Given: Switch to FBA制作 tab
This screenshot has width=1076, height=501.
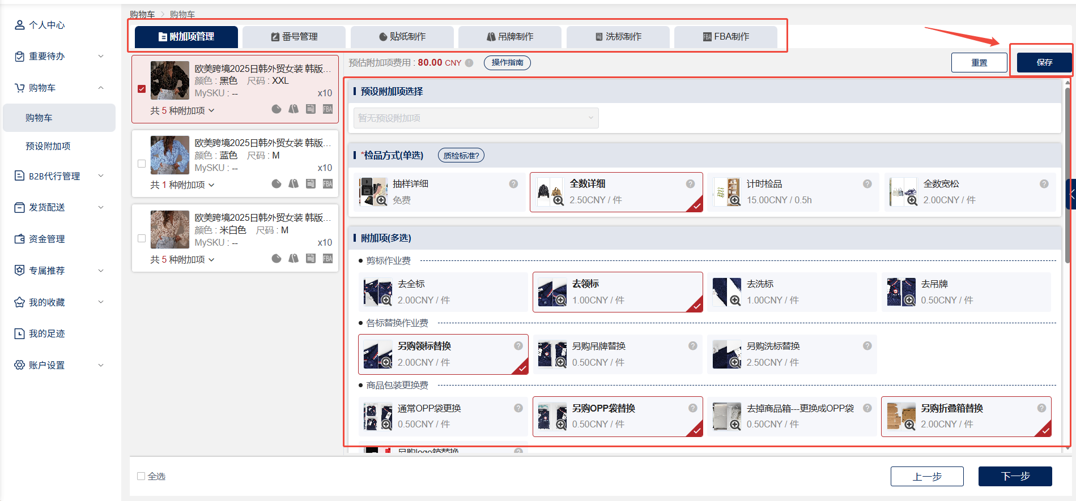Looking at the screenshot, I should tap(726, 37).
